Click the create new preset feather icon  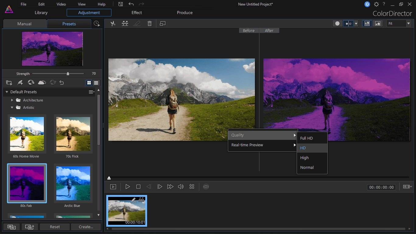20,83
